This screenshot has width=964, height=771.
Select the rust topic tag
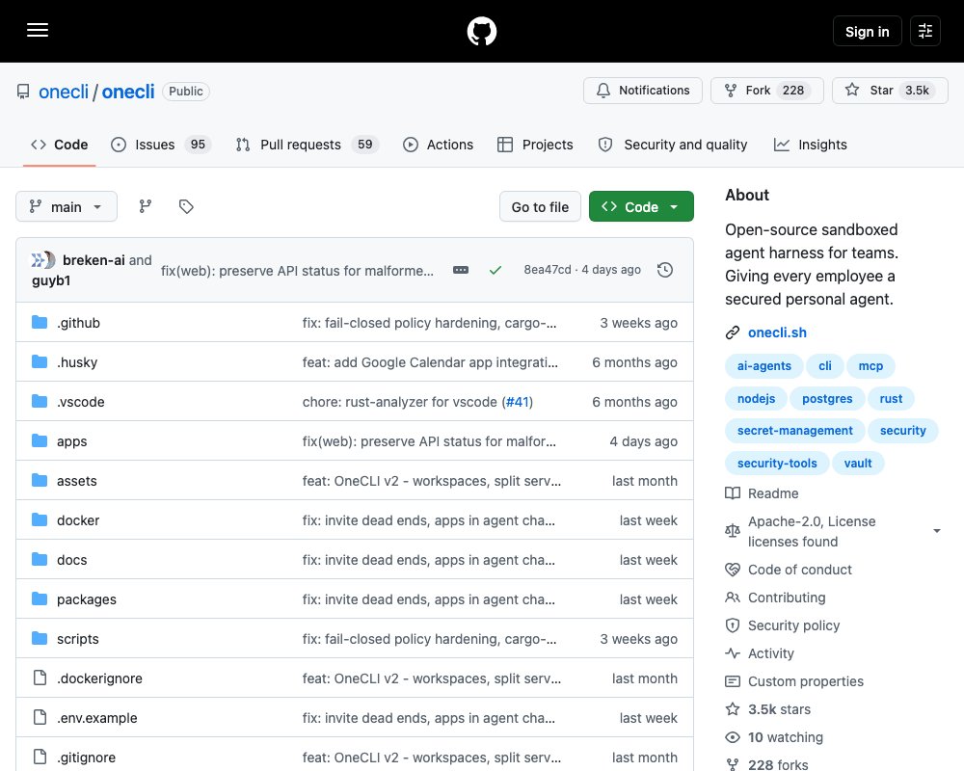(891, 398)
